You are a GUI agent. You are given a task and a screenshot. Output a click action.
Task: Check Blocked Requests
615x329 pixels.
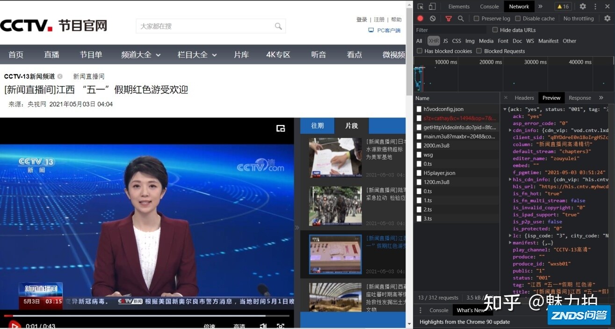click(479, 51)
